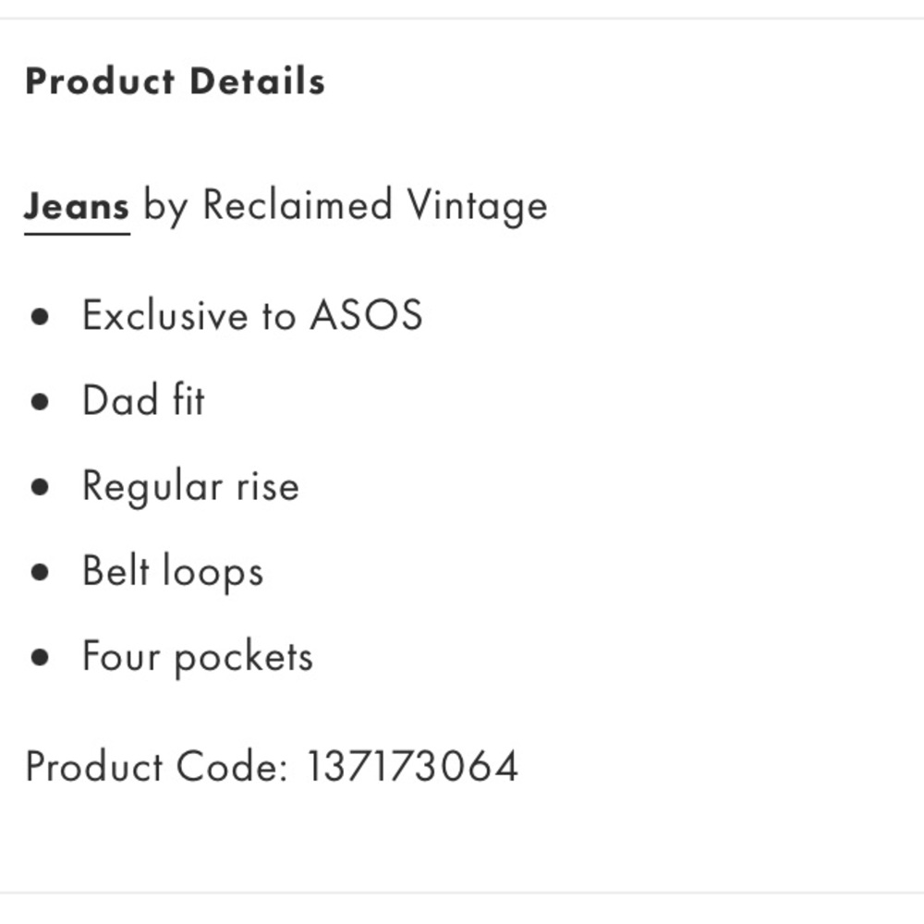Click the bullet dot beside Regular rise

tap(40, 487)
